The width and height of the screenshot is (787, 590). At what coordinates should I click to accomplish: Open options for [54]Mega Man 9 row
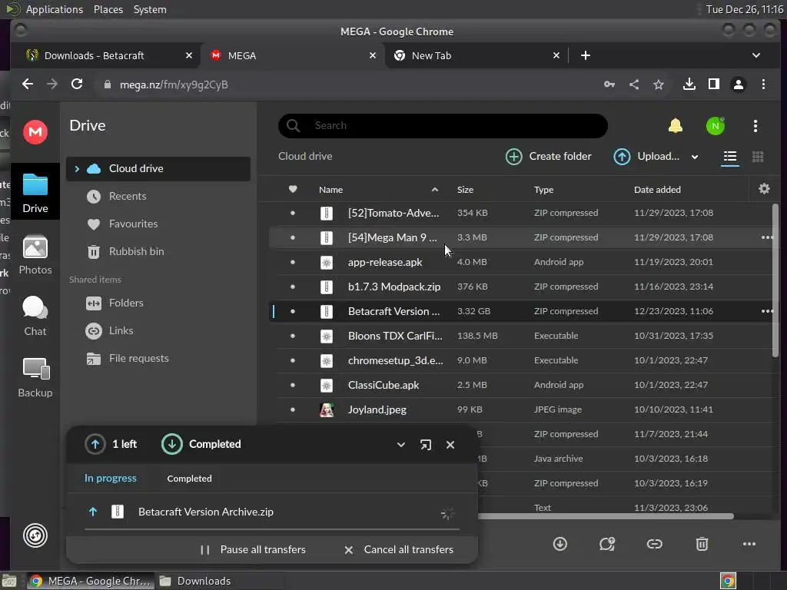(x=767, y=237)
